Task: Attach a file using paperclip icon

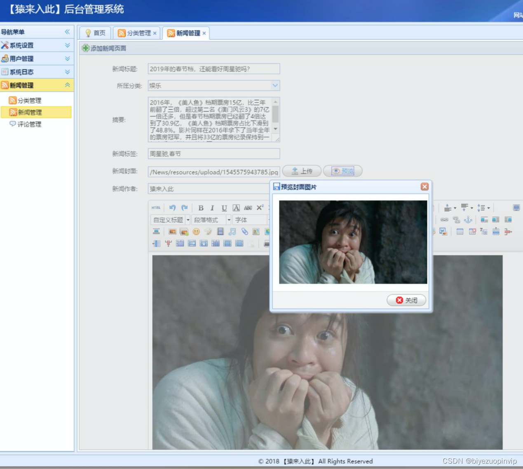Action: [x=244, y=232]
